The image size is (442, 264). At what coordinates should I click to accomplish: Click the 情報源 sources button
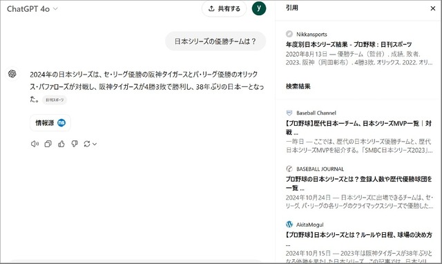50,123
